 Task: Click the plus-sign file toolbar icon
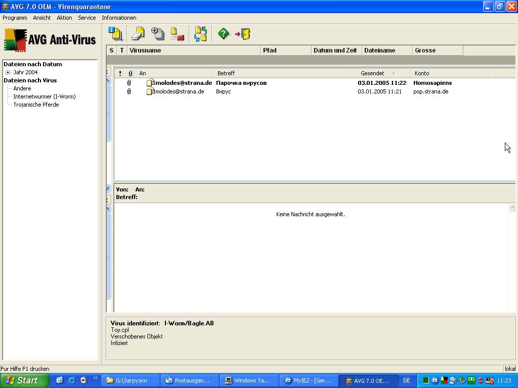(158, 34)
